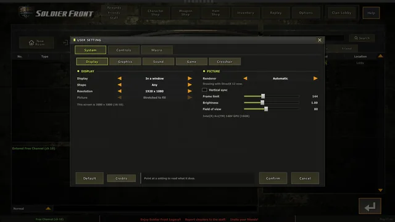The image size is (395, 222).
Task: Click right arrow for Shape setting
Action: tap(189, 85)
